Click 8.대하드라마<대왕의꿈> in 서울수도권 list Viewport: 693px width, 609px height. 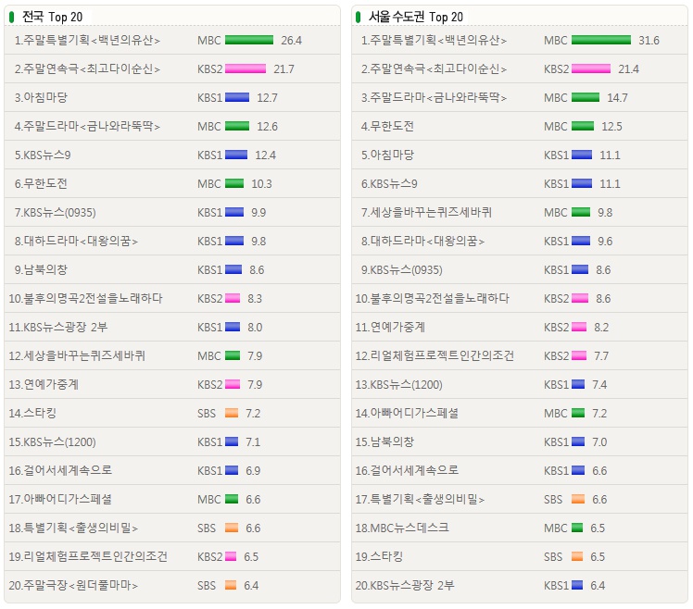(422, 242)
